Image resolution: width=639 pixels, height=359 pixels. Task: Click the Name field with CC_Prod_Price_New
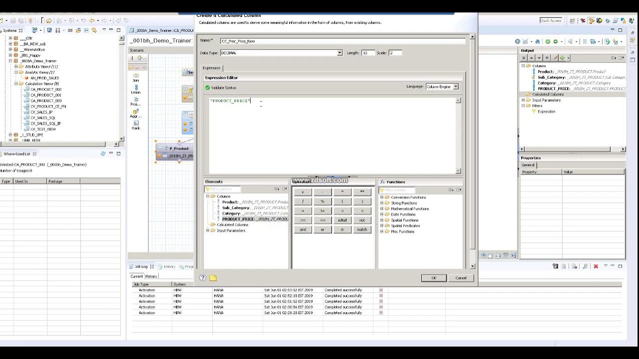(x=343, y=41)
